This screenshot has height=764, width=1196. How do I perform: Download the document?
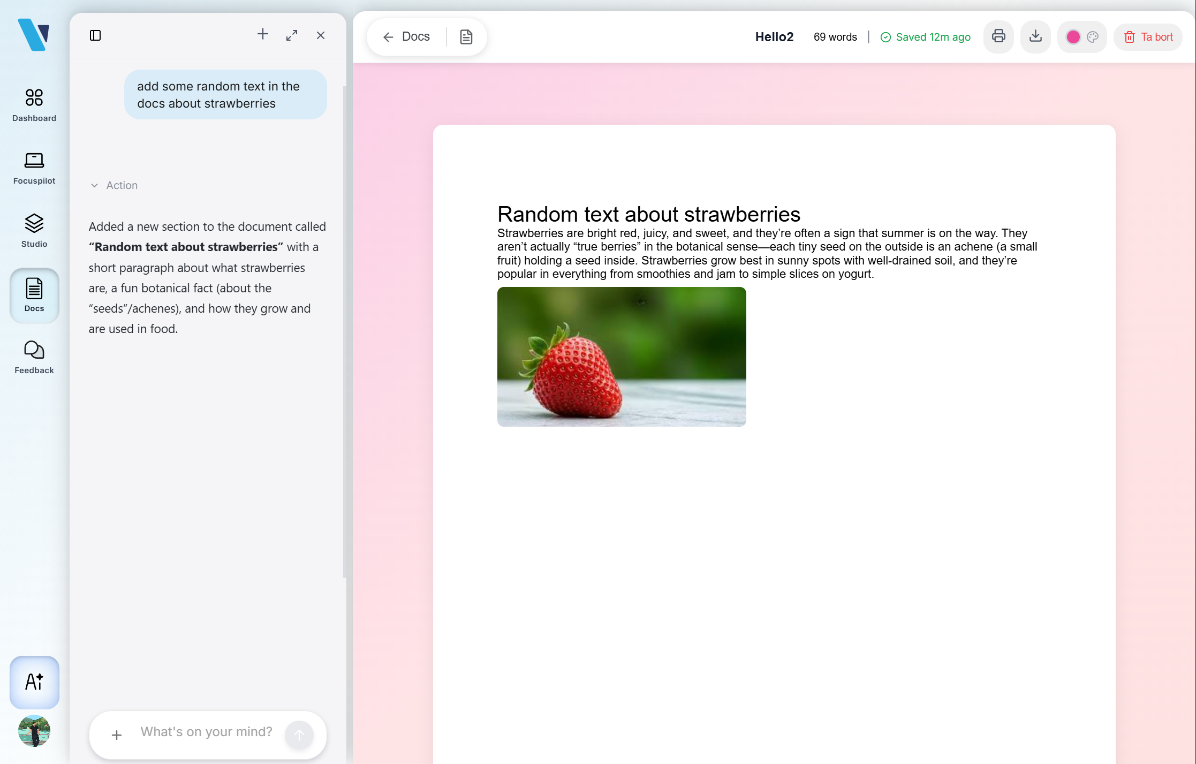tap(1035, 37)
